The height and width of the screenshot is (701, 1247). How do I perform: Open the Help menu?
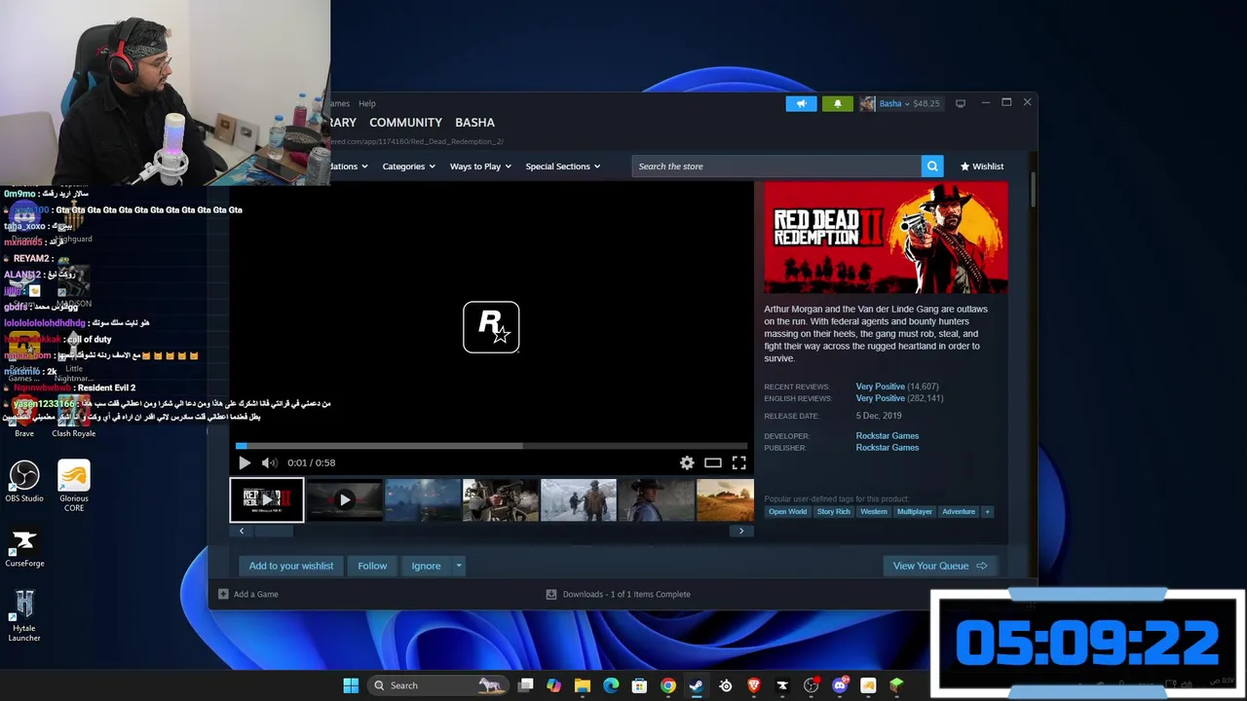(x=366, y=103)
